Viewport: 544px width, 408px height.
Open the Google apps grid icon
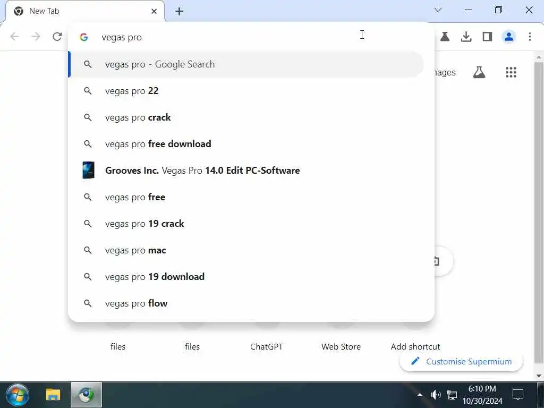[x=511, y=72]
